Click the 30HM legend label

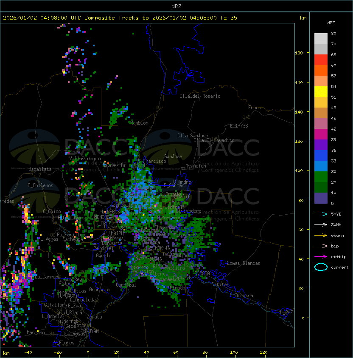[336, 224]
